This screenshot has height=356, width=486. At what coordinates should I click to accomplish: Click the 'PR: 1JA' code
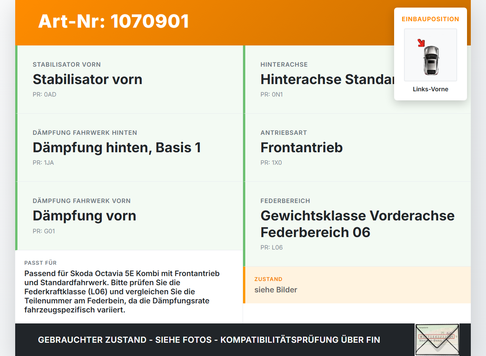point(43,162)
